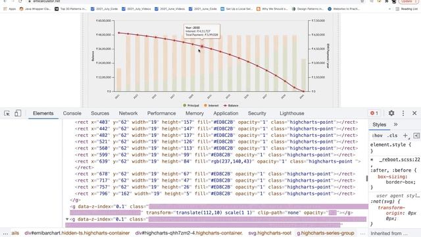Switch to Memory tab
The height and width of the screenshot is (237, 421).
coord(195,113)
